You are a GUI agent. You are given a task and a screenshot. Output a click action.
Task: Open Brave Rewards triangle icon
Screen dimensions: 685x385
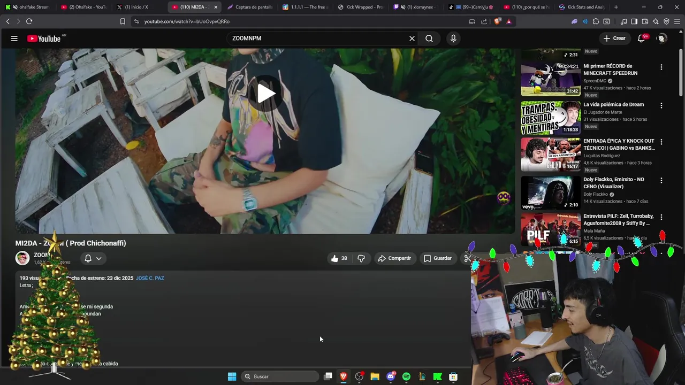click(x=509, y=21)
